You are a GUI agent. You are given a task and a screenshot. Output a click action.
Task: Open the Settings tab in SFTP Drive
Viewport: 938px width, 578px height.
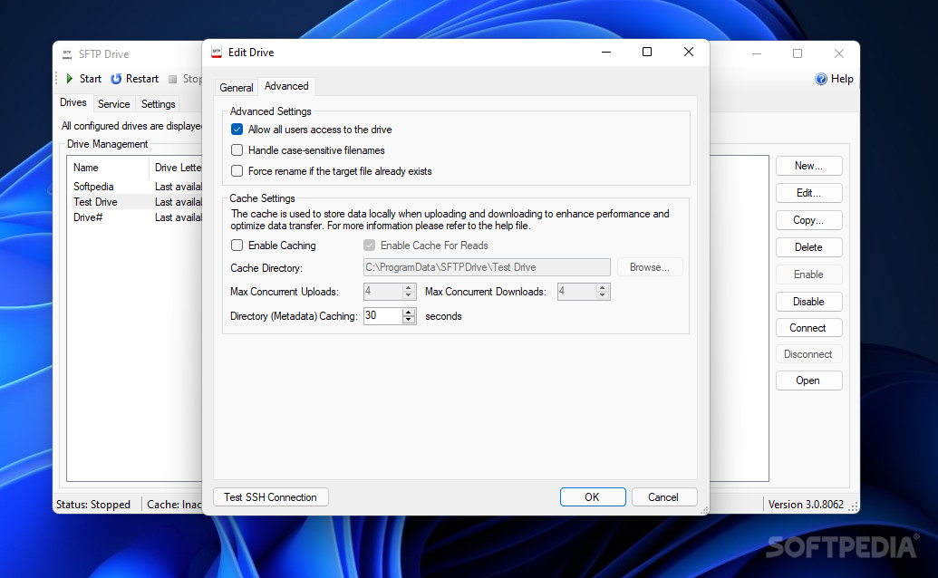coord(158,104)
